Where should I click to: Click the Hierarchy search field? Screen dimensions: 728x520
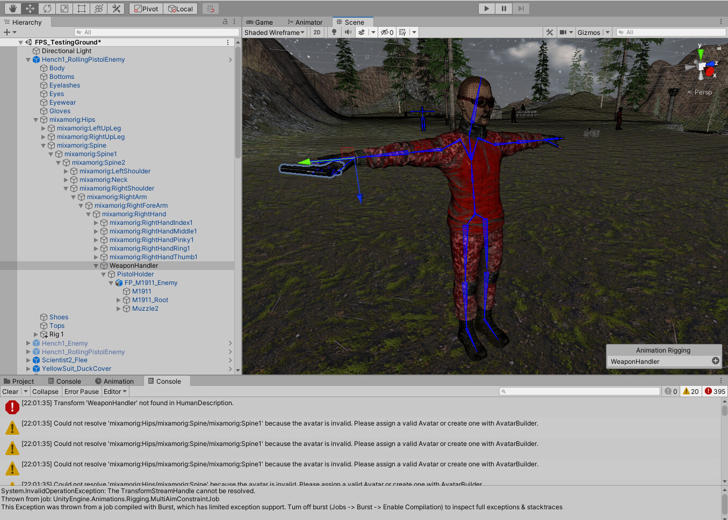click(x=156, y=32)
